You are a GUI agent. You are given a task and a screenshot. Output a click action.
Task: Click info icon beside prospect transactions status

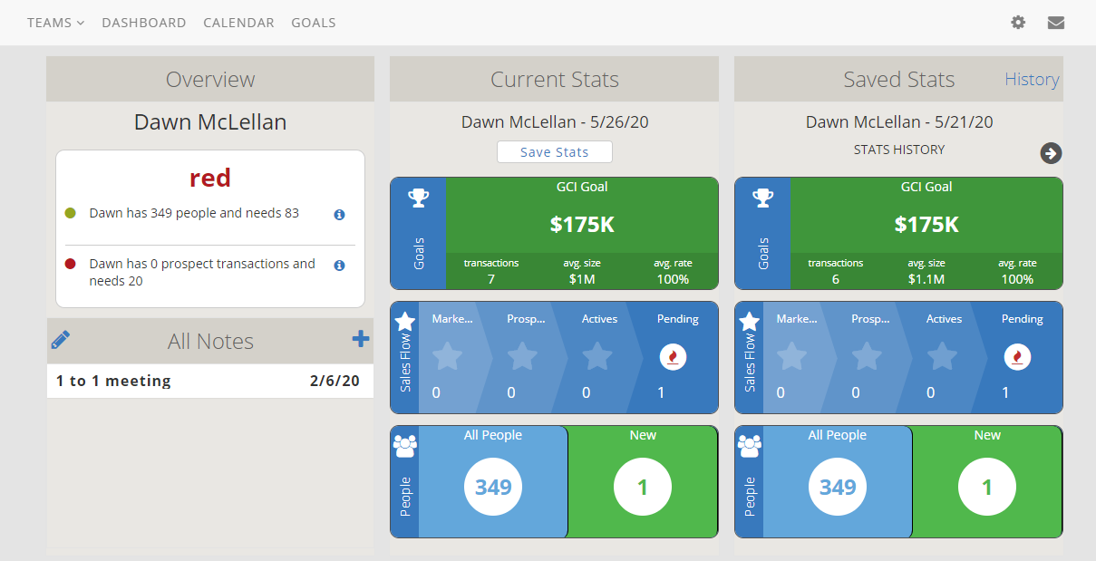pos(339,266)
